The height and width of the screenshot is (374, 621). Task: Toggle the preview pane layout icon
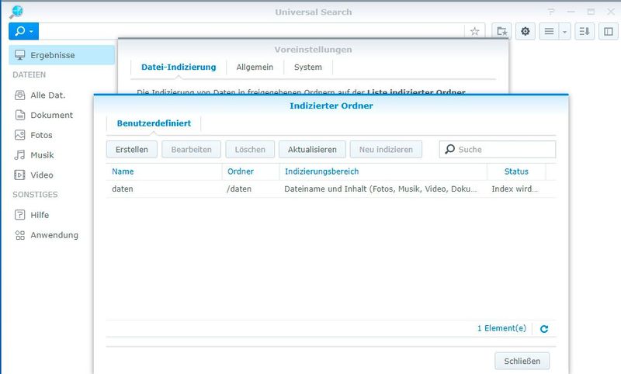point(609,31)
